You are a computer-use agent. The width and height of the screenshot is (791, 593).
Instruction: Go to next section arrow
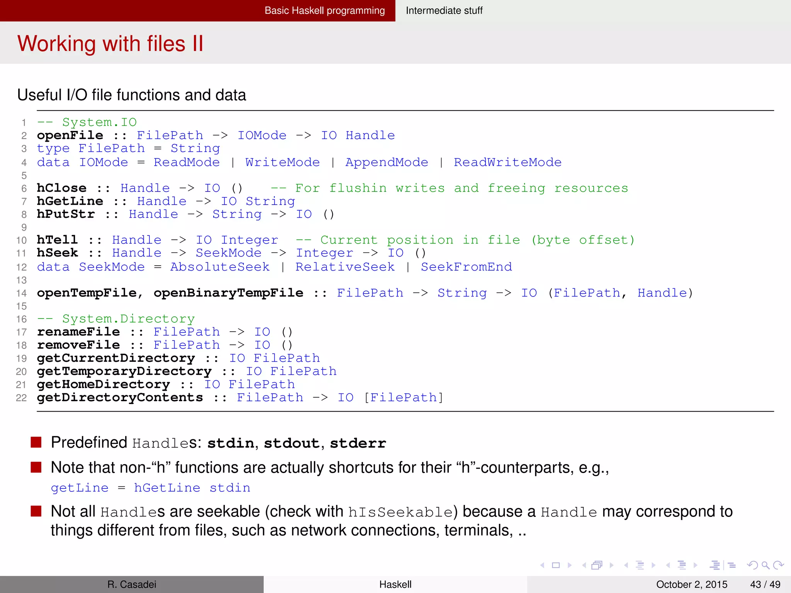point(695,565)
